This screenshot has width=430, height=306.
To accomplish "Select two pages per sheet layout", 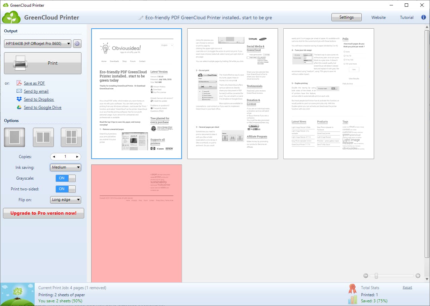I will click(x=43, y=137).
